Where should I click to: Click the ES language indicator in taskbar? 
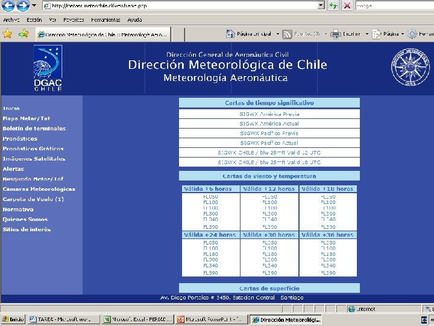[x=424, y=319]
